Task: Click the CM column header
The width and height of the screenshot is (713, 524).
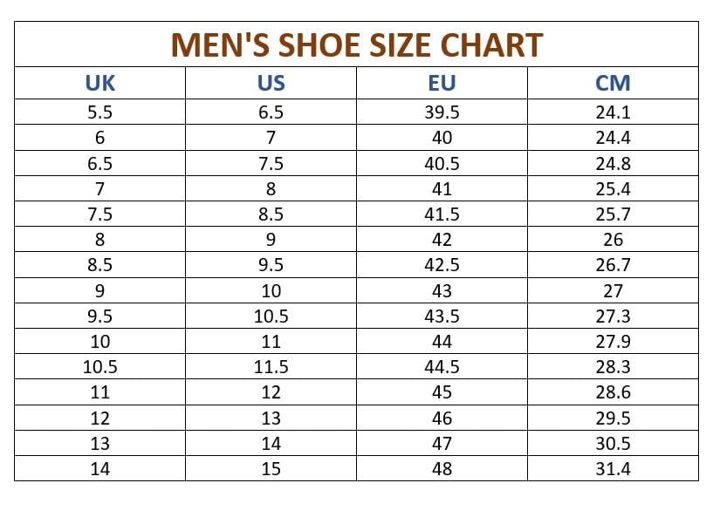Action: click(613, 84)
